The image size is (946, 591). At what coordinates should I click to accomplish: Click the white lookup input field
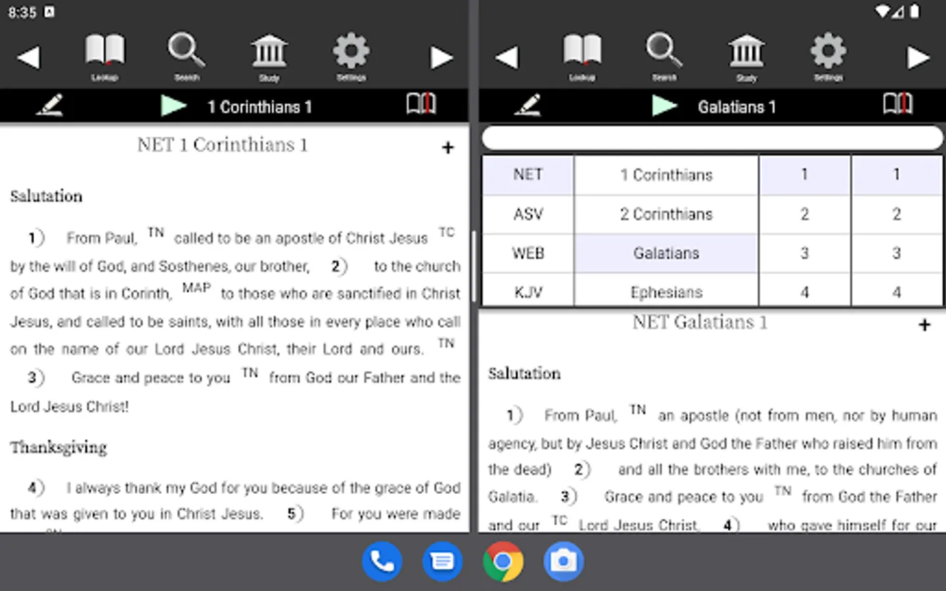click(712, 138)
